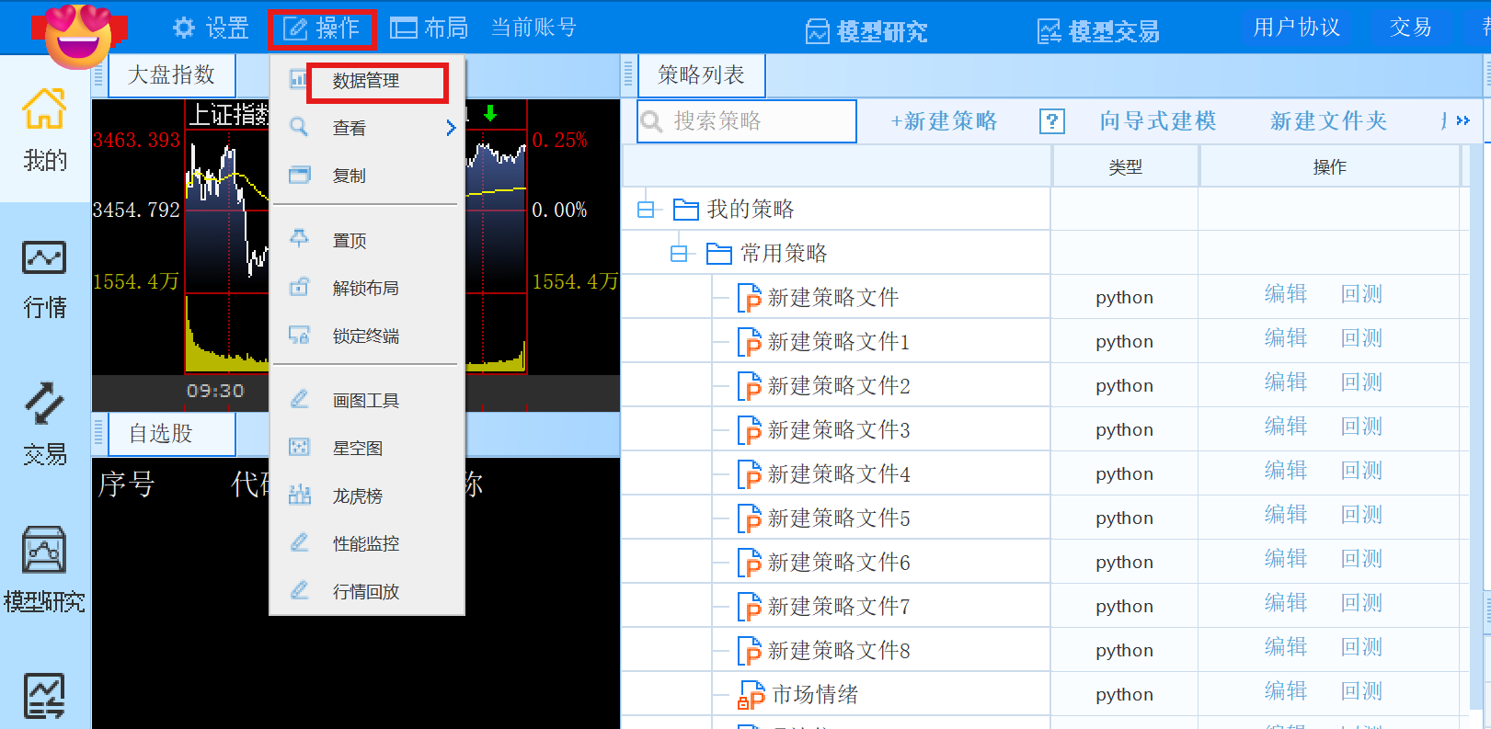Click the 设置 gear icon
Image resolution: width=1491 pixels, height=729 pixels.
coord(184,28)
